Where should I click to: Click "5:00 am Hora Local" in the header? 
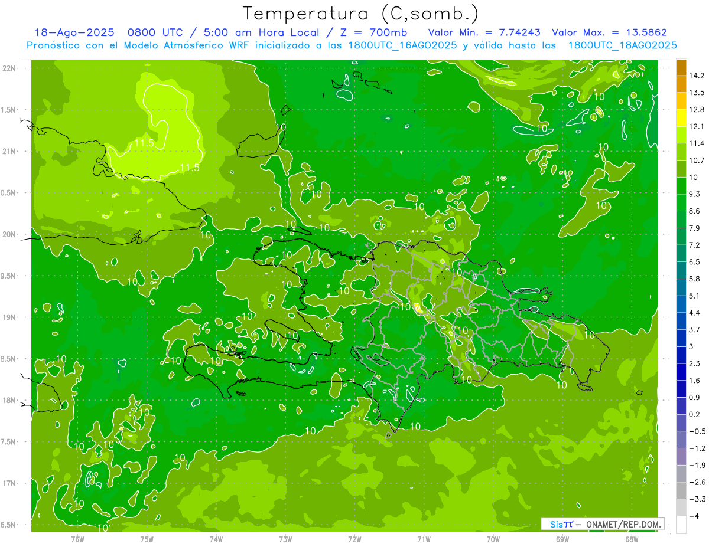262,32
